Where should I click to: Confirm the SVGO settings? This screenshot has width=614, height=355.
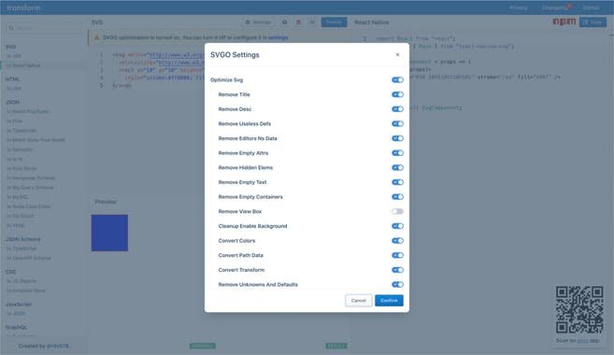389,301
